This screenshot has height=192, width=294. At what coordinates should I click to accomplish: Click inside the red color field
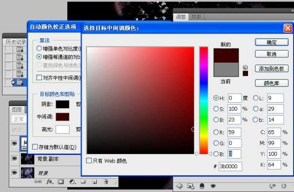[x=140, y=100]
